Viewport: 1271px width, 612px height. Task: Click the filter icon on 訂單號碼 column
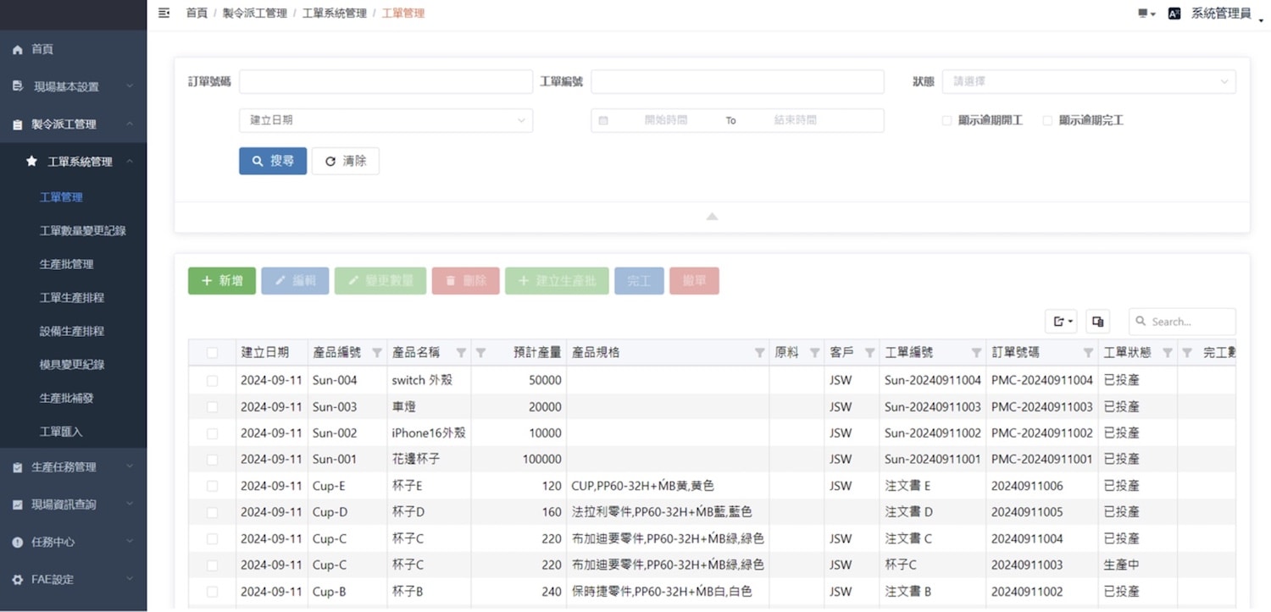pos(1088,353)
